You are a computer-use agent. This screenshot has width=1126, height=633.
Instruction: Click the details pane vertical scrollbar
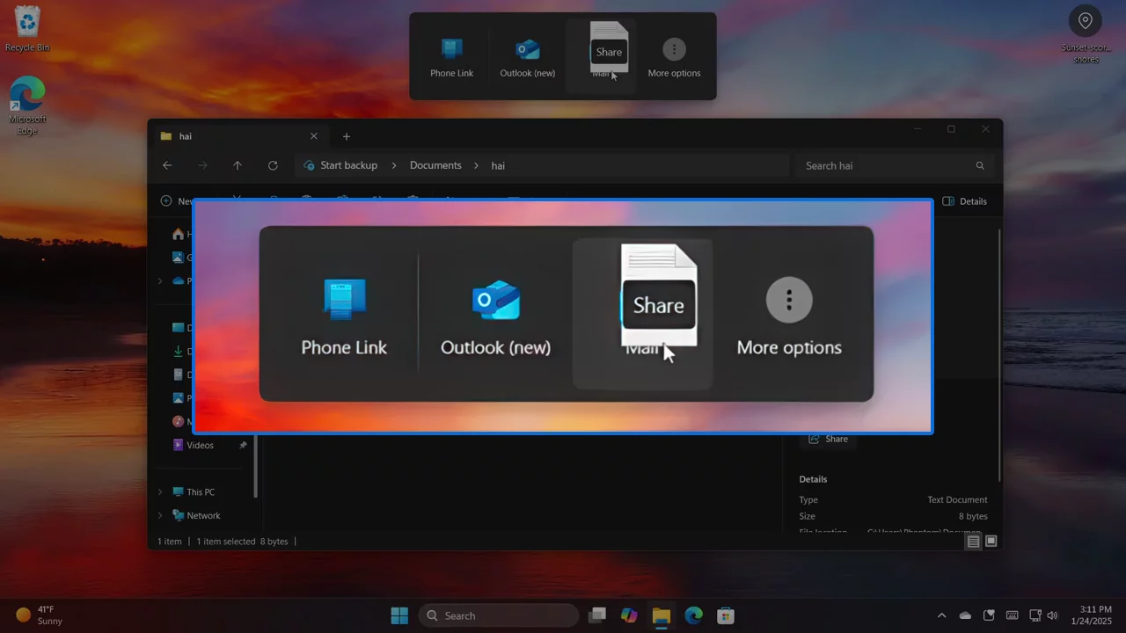(998, 353)
